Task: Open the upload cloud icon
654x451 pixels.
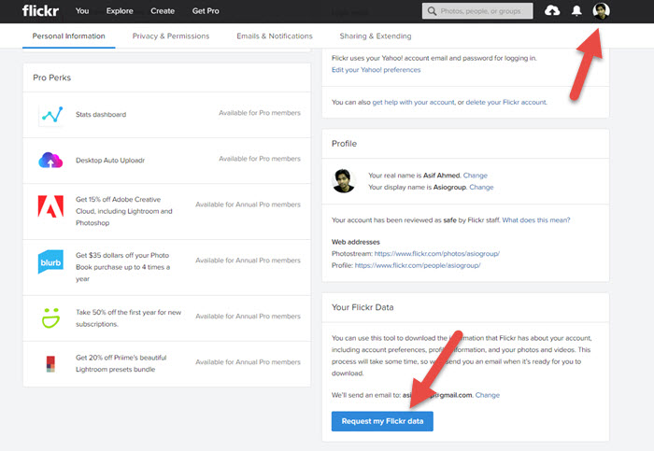Action: [x=552, y=11]
